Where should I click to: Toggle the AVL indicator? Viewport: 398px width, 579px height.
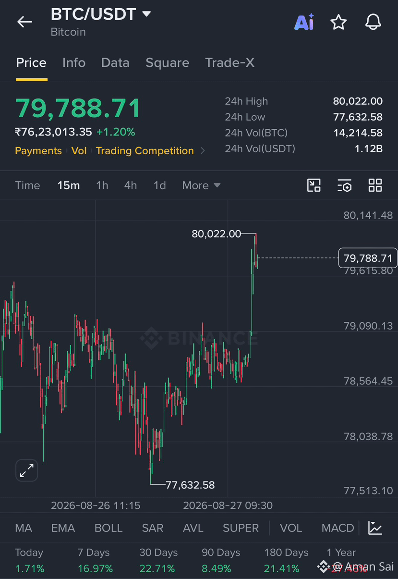point(193,528)
